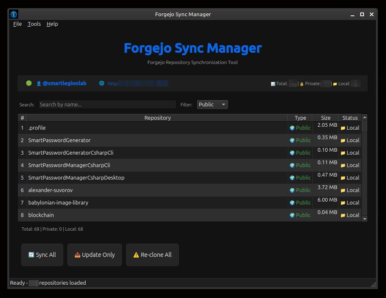Image resolution: width=386 pixels, height=298 pixels.
Task: Click the 0.04 MB size cell
Action: pos(326,215)
